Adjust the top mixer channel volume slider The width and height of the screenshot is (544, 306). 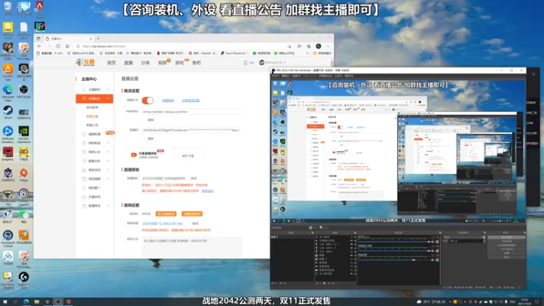[x=394, y=242]
